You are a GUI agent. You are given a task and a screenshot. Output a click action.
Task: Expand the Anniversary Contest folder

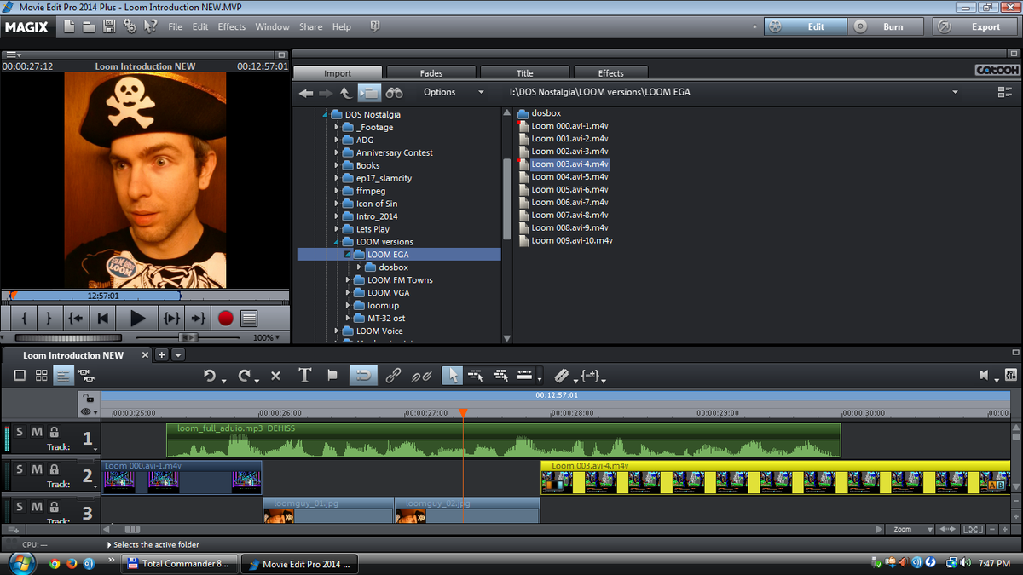[x=338, y=152]
